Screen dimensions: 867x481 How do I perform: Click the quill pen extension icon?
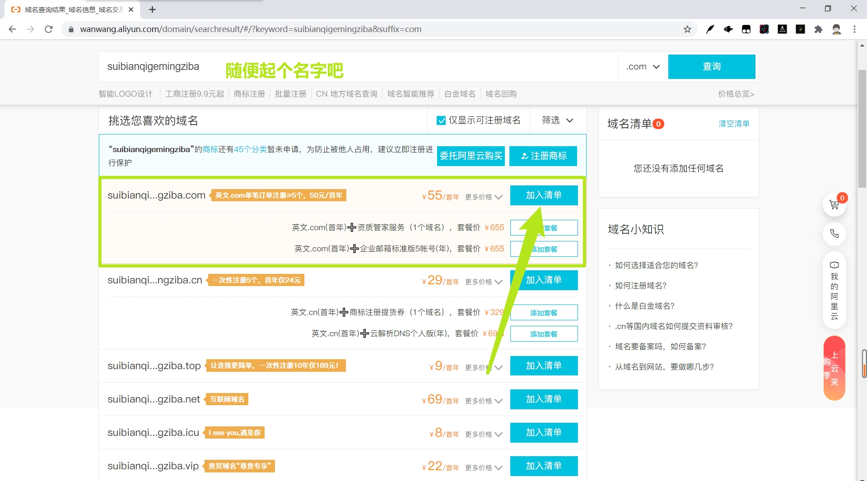pos(710,29)
